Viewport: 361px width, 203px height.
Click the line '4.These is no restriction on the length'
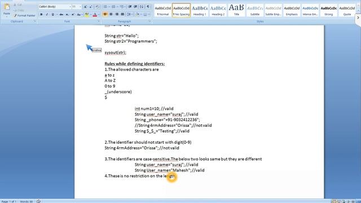140,176
